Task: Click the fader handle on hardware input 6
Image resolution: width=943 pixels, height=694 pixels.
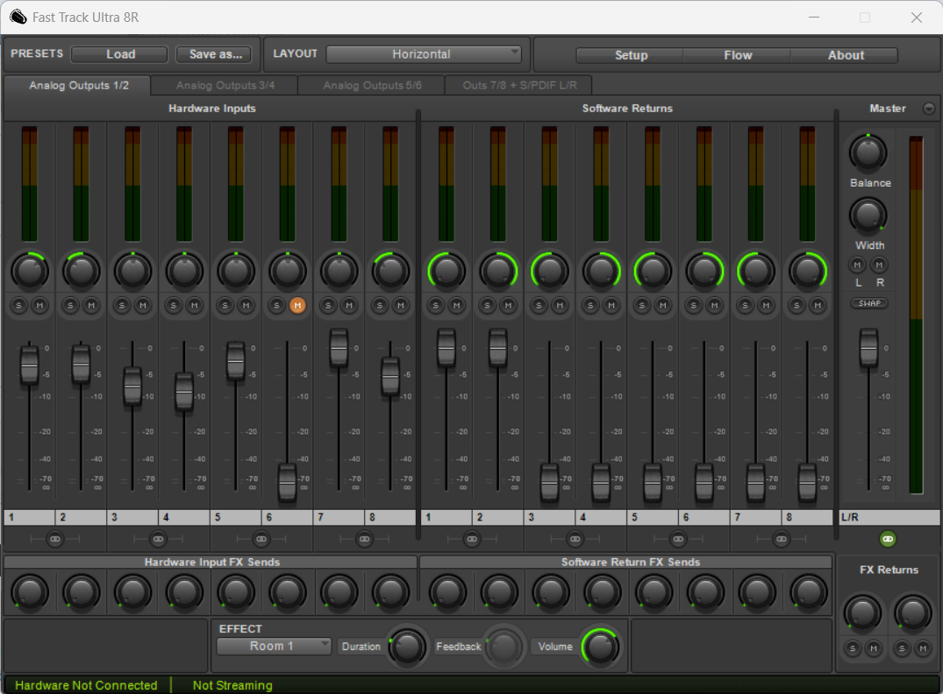Action: (288, 483)
